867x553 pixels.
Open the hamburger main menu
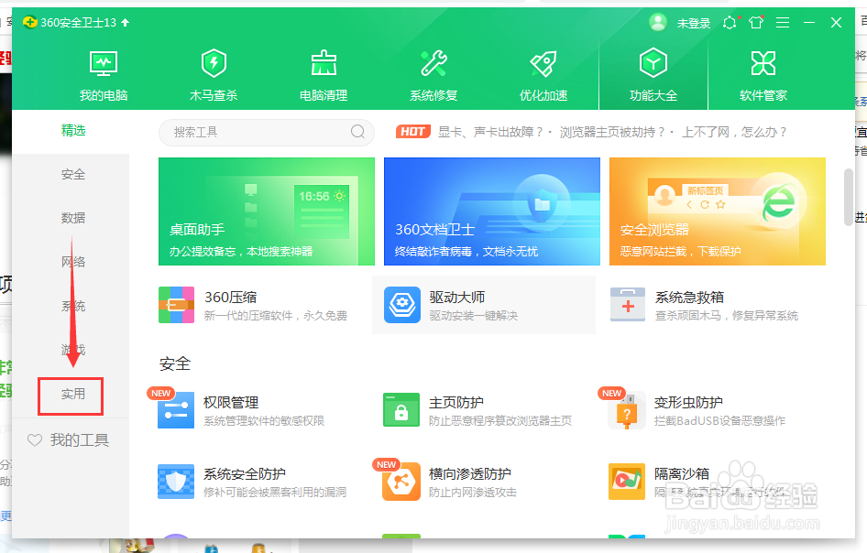pos(783,22)
